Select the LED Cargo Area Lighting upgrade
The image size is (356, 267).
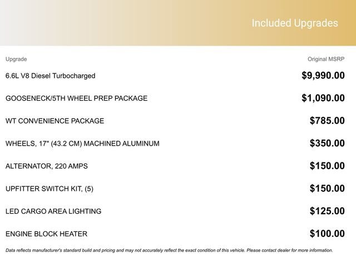[53, 211]
